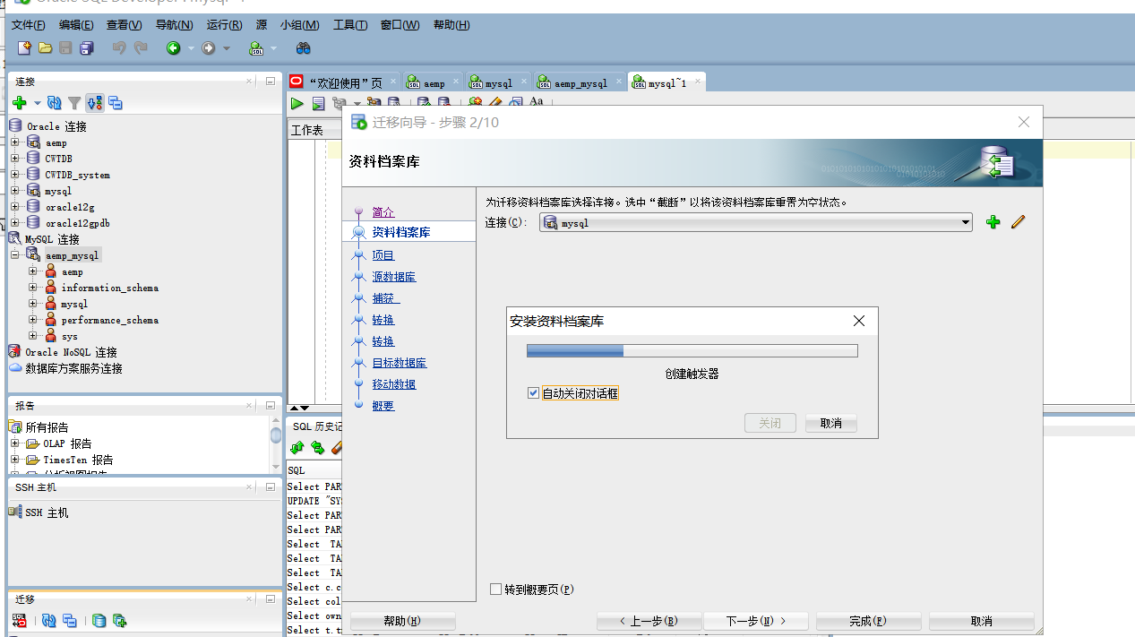Click the 帮助 button in wizard
The height and width of the screenshot is (637, 1135).
[x=402, y=621]
